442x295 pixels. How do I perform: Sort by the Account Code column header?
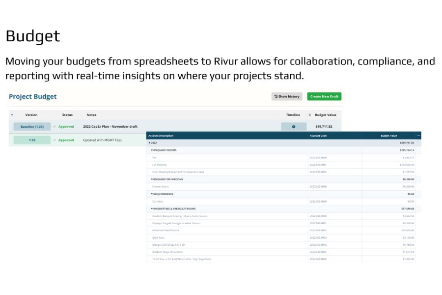pos(318,136)
